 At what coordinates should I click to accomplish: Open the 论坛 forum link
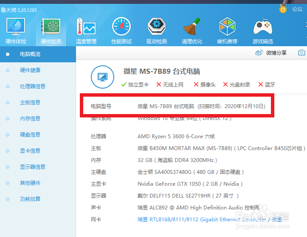tap(297, 9)
